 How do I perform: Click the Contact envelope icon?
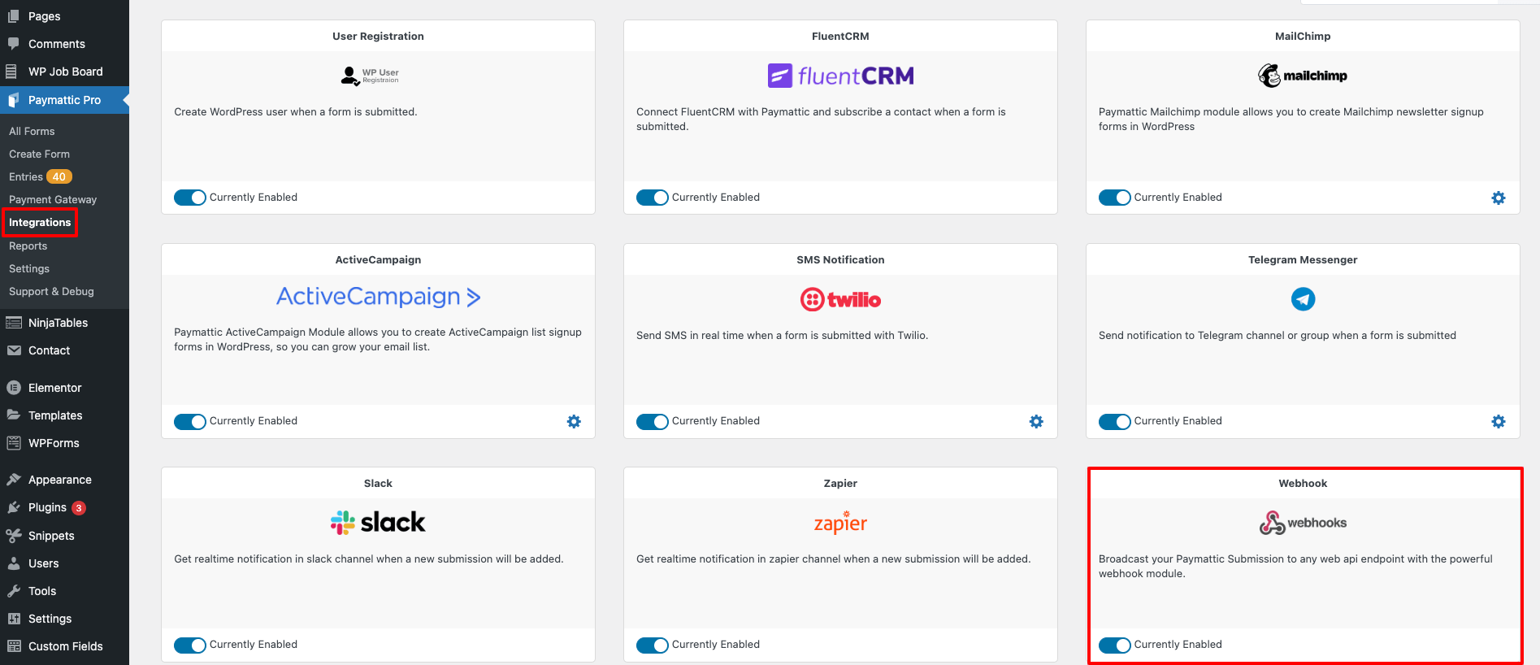[14, 350]
